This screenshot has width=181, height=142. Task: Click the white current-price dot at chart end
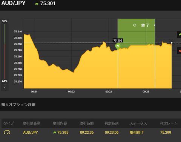pos(172,43)
